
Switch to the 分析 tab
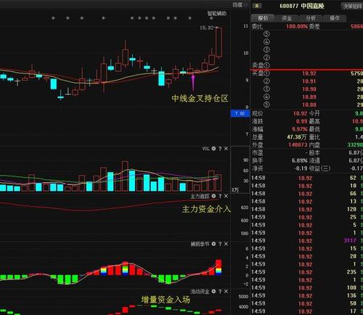[x=311, y=18]
